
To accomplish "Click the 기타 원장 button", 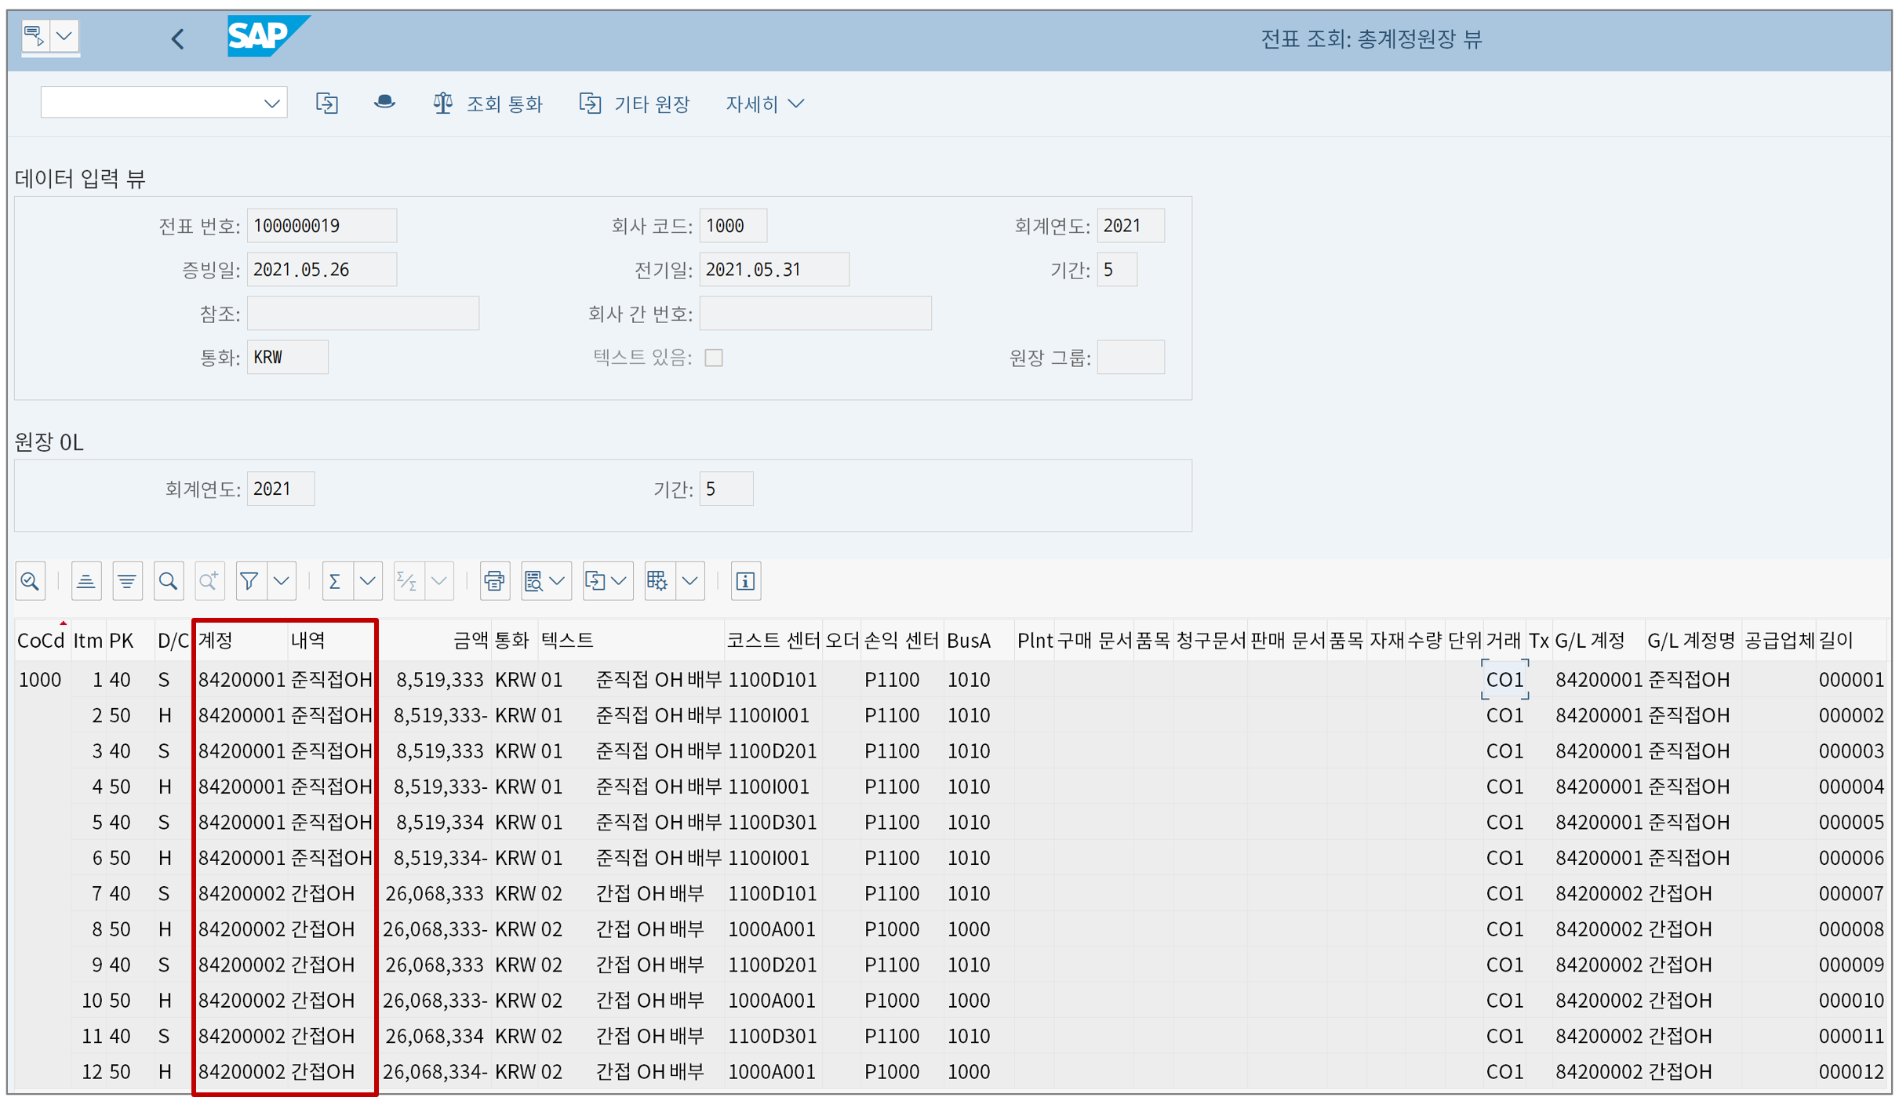I will pos(635,104).
